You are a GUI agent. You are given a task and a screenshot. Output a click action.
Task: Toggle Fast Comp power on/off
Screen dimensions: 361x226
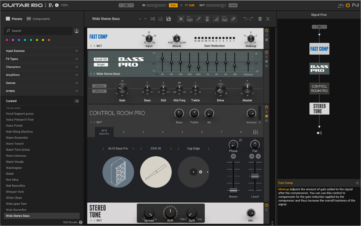pyautogui.click(x=266, y=31)
